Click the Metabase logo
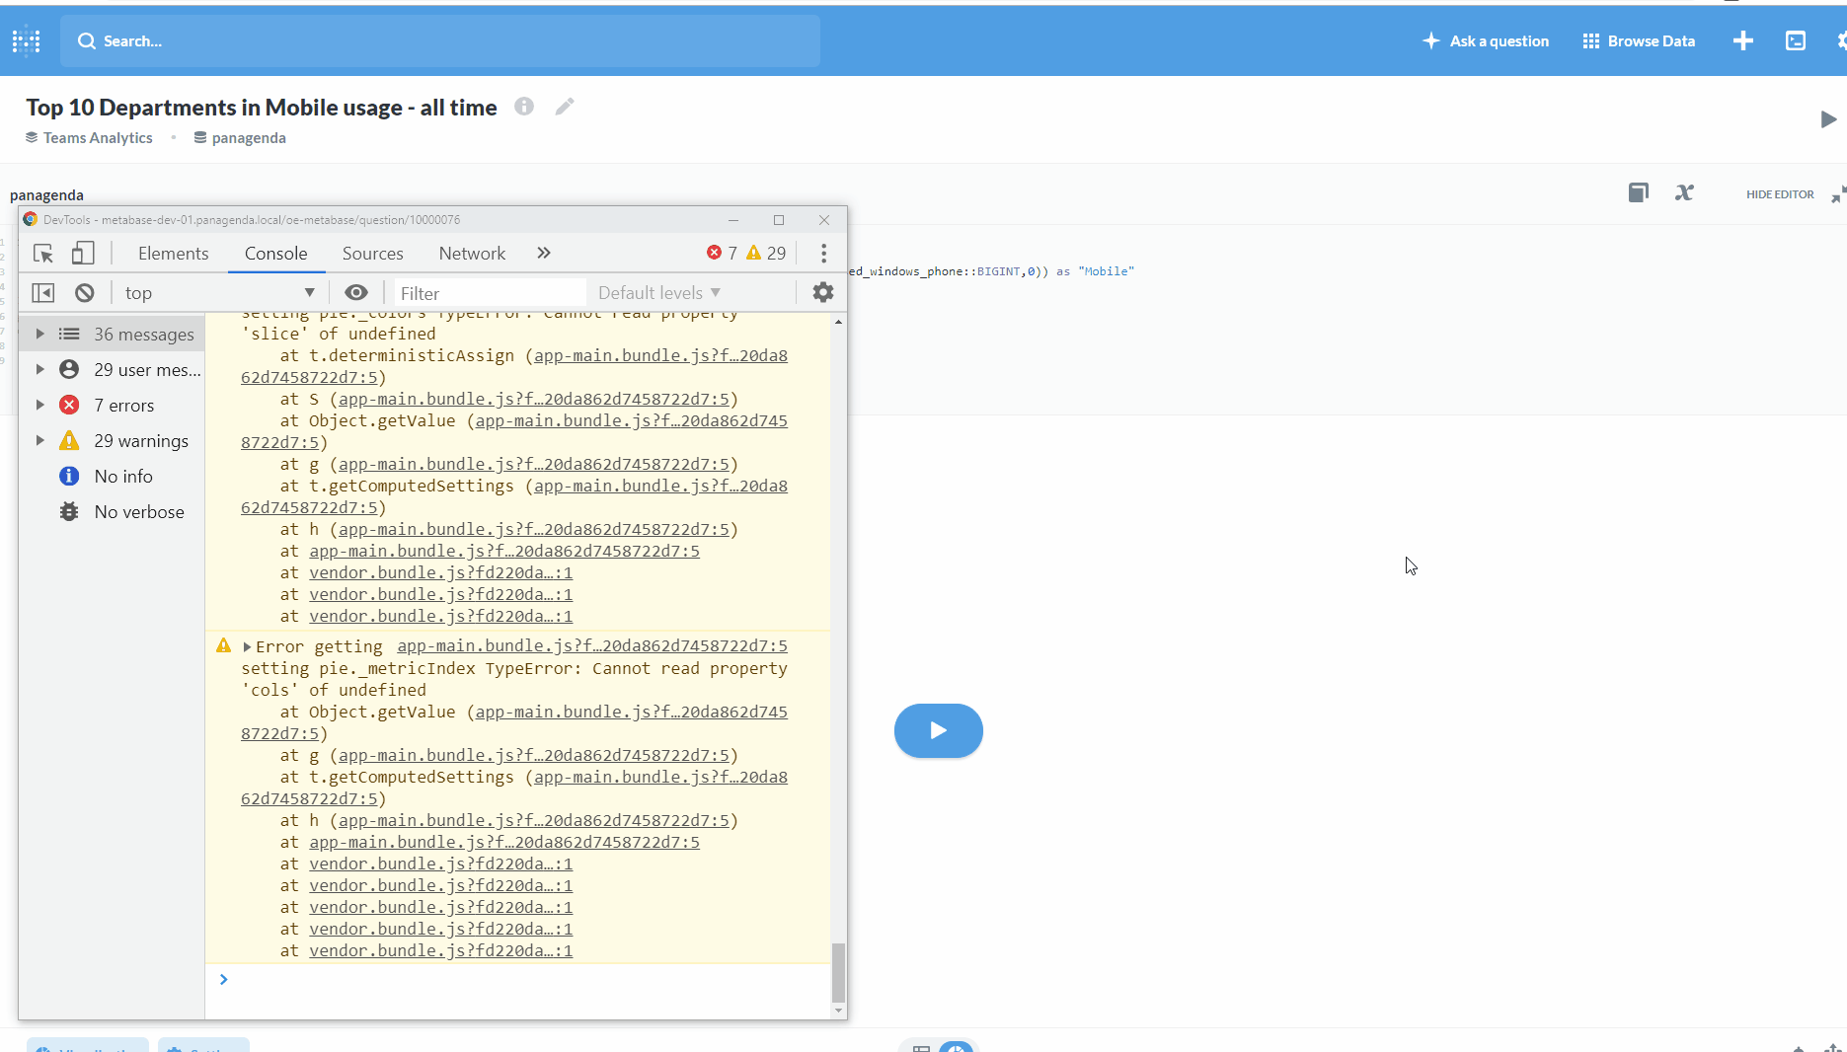 (x=26, y=40)
